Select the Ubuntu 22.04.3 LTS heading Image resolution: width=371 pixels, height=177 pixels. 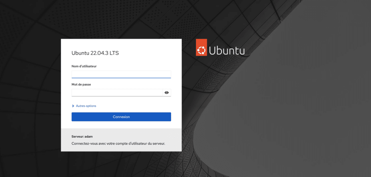[95, 53]
